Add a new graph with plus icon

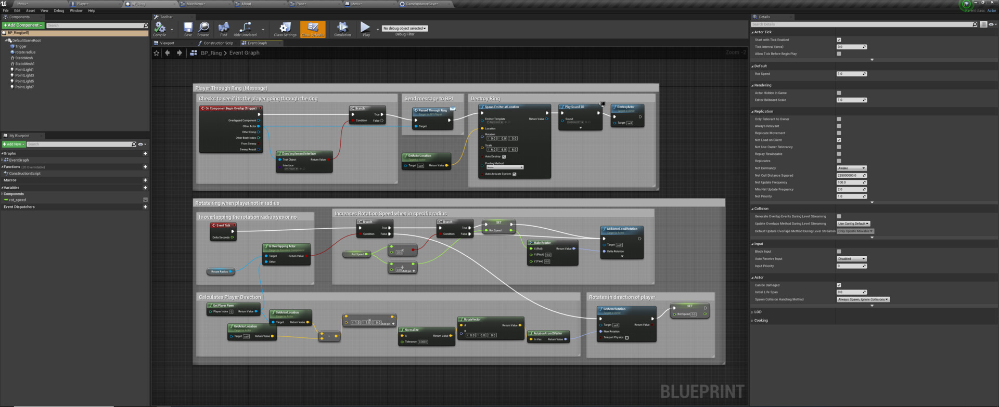[145, 153]
